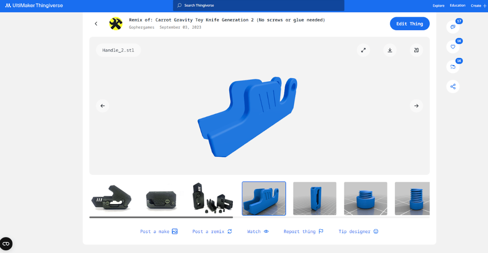488x253 pixels.
Task: Share this thing via share icon
Action: 453,86
